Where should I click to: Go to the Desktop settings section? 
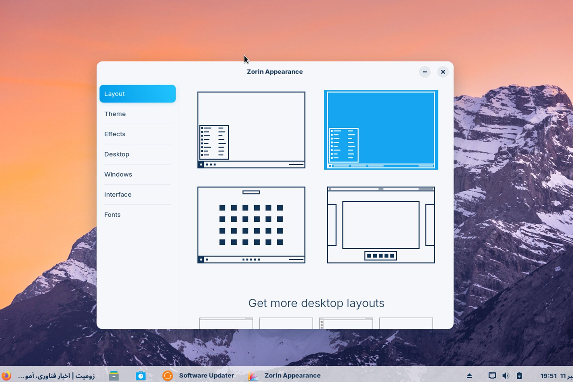pyautogui.click(x=138, y=154)
